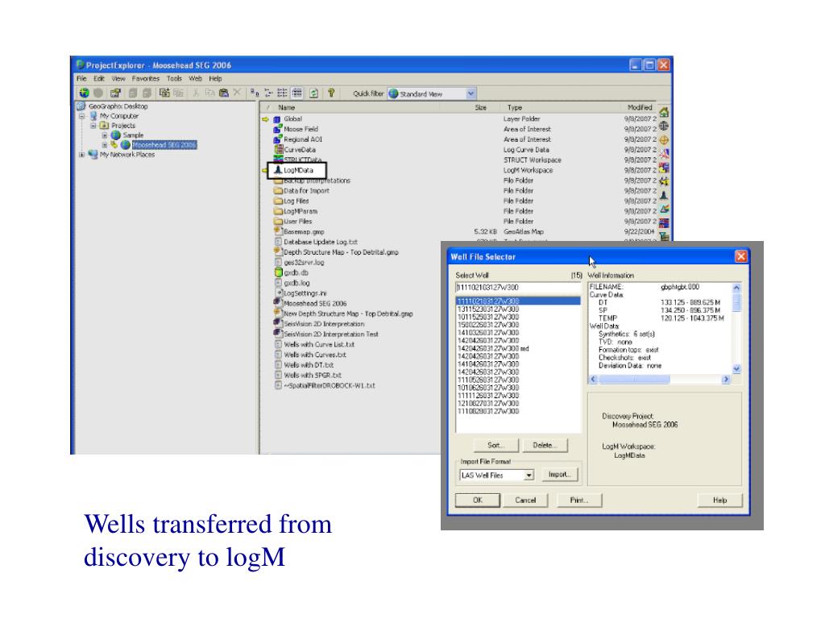
Task: Click the horizontal scrollbar thumb in Well Information
Action: (x=634, y=379)
